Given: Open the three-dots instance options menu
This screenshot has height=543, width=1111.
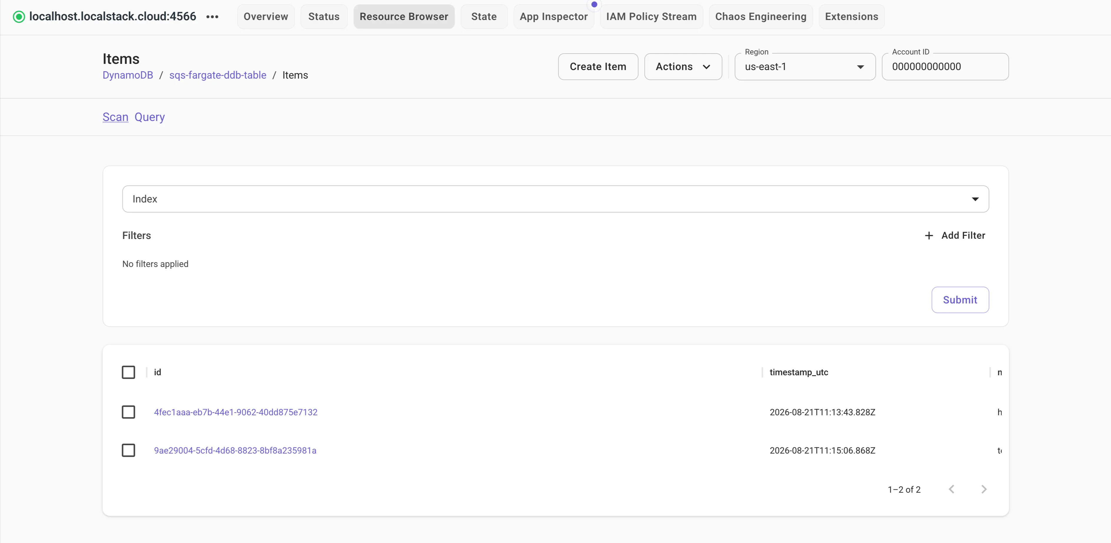Looking at the screenshot, I should click(212, 17).
